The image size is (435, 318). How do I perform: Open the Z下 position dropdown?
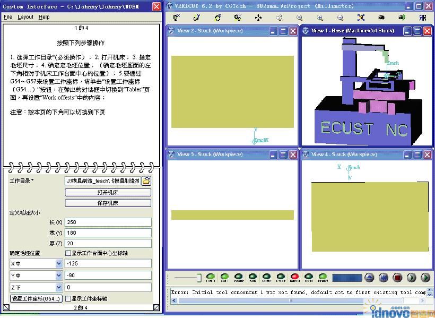59,288
